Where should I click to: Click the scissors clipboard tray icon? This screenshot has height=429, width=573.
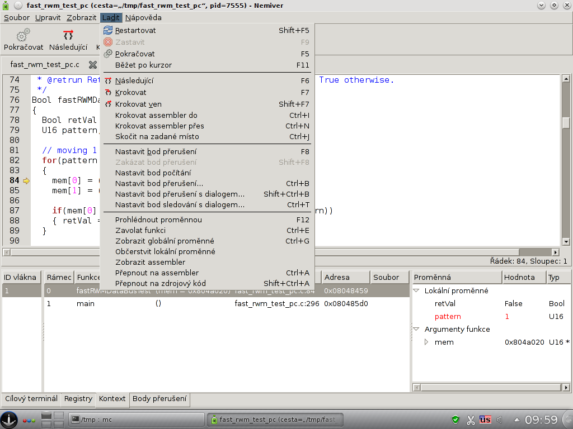tap(471, 420)
